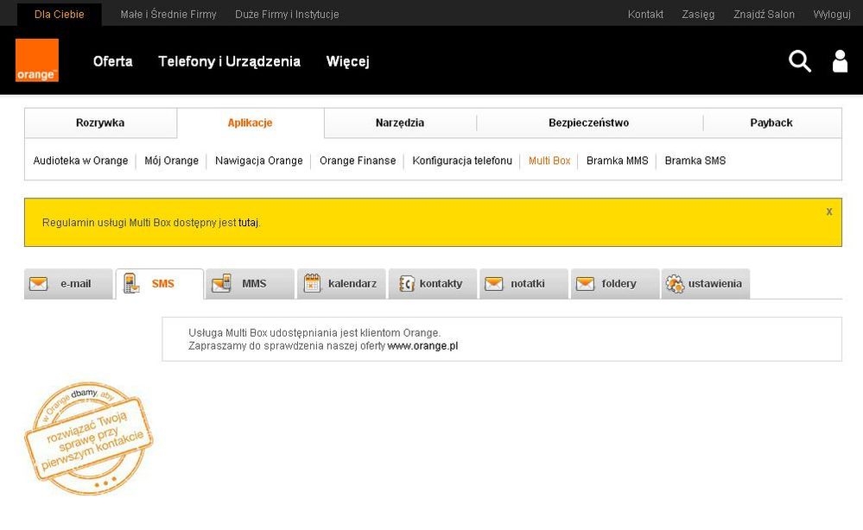Click the Orange logo
Screen dimensions: 863x530
pos(37,60)
